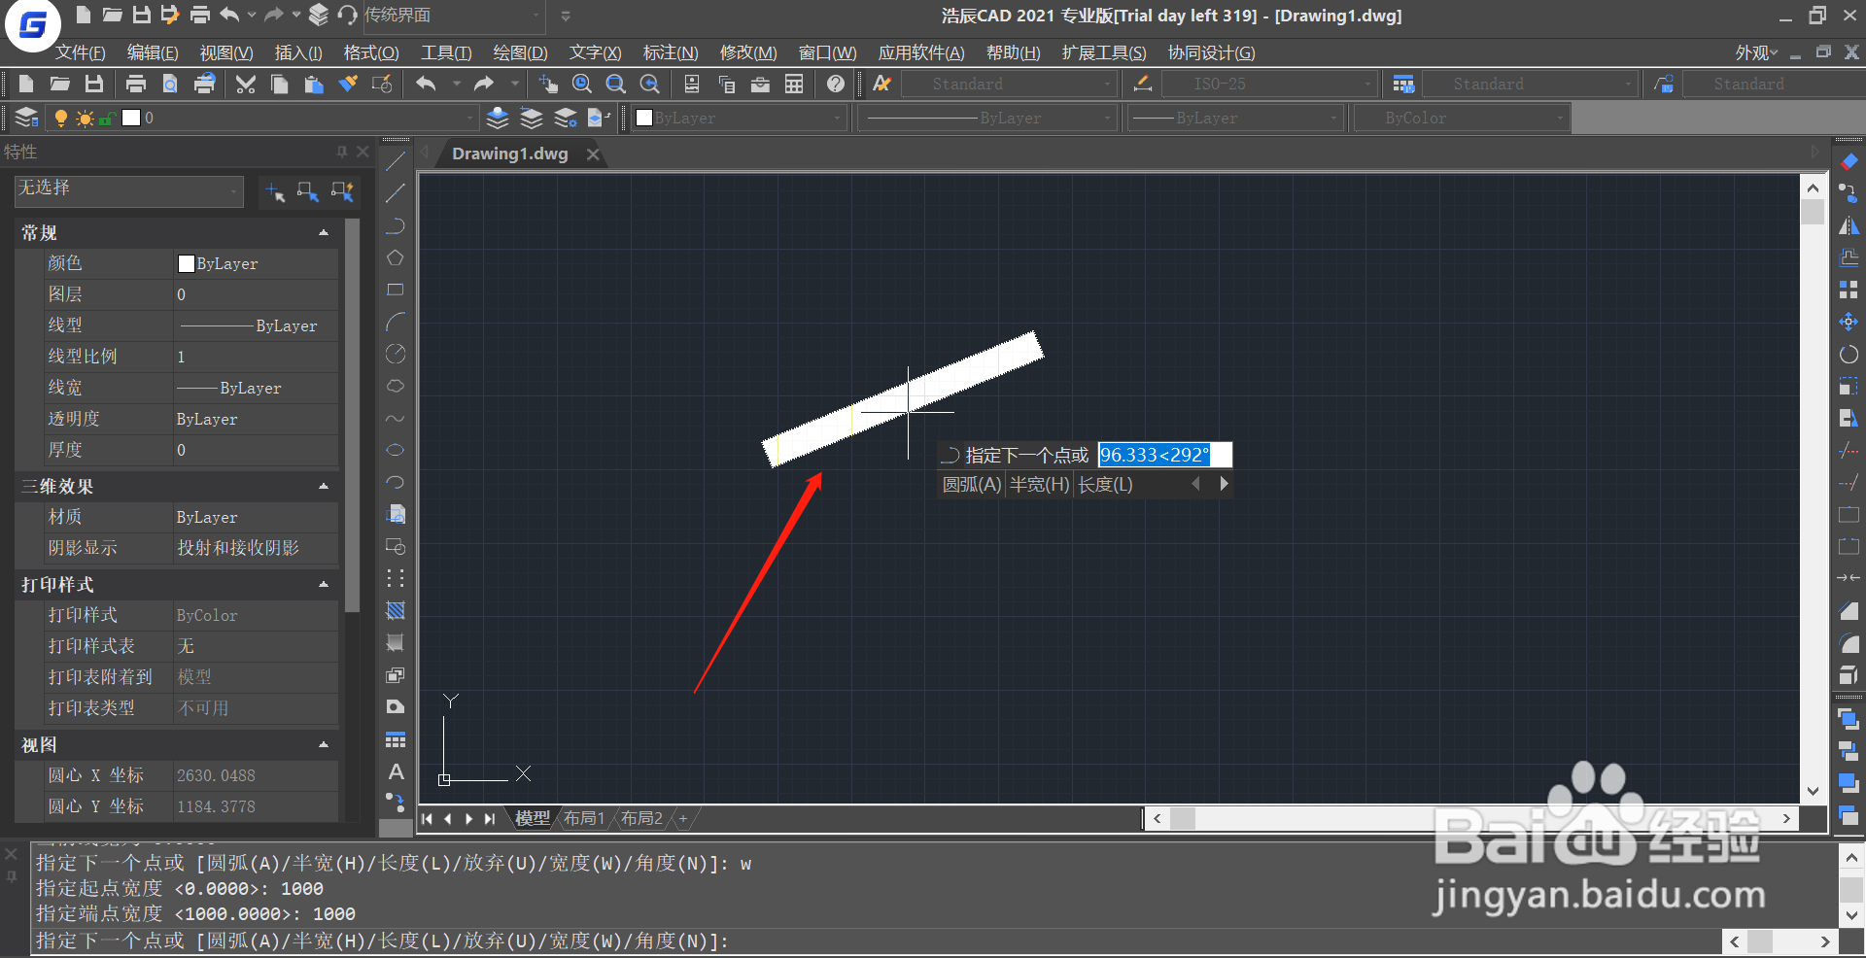This screenshot has height=958, width=1866.
Task: Select the Move tool
Action: click(x=1849, y=322)
